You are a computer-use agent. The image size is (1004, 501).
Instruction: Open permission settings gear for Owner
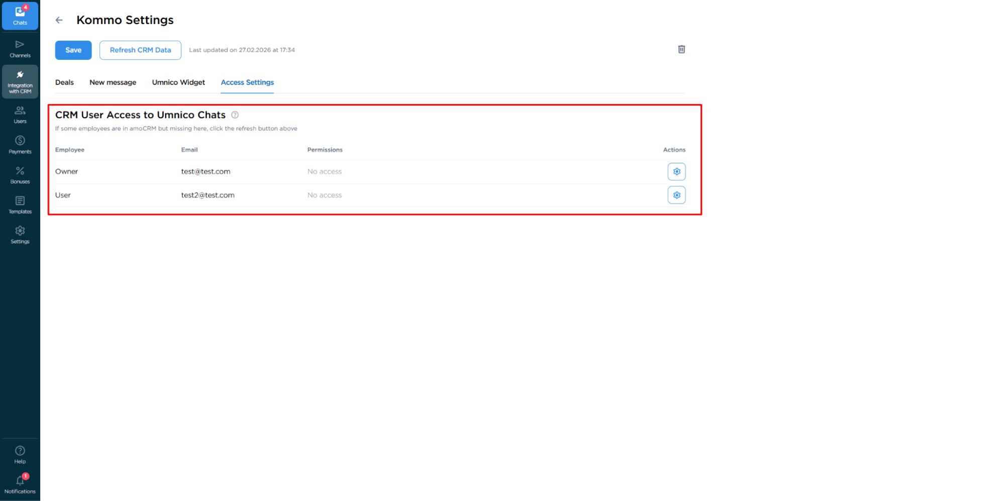coord(677,171)
